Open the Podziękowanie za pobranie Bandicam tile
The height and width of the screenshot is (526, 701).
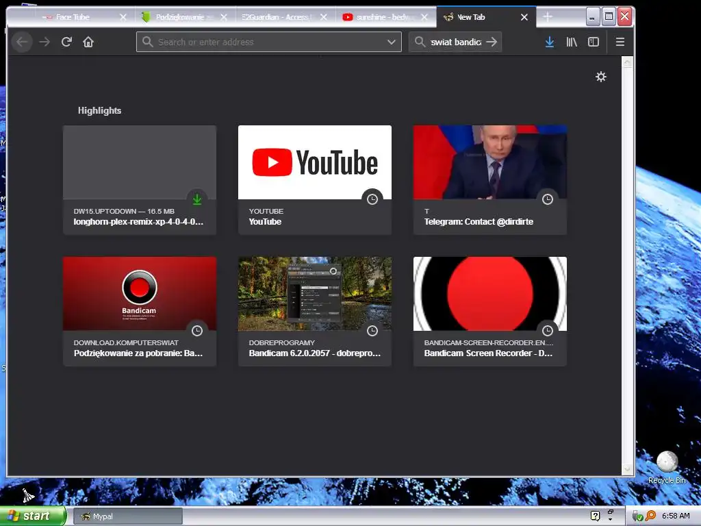(x=140, y=312)
